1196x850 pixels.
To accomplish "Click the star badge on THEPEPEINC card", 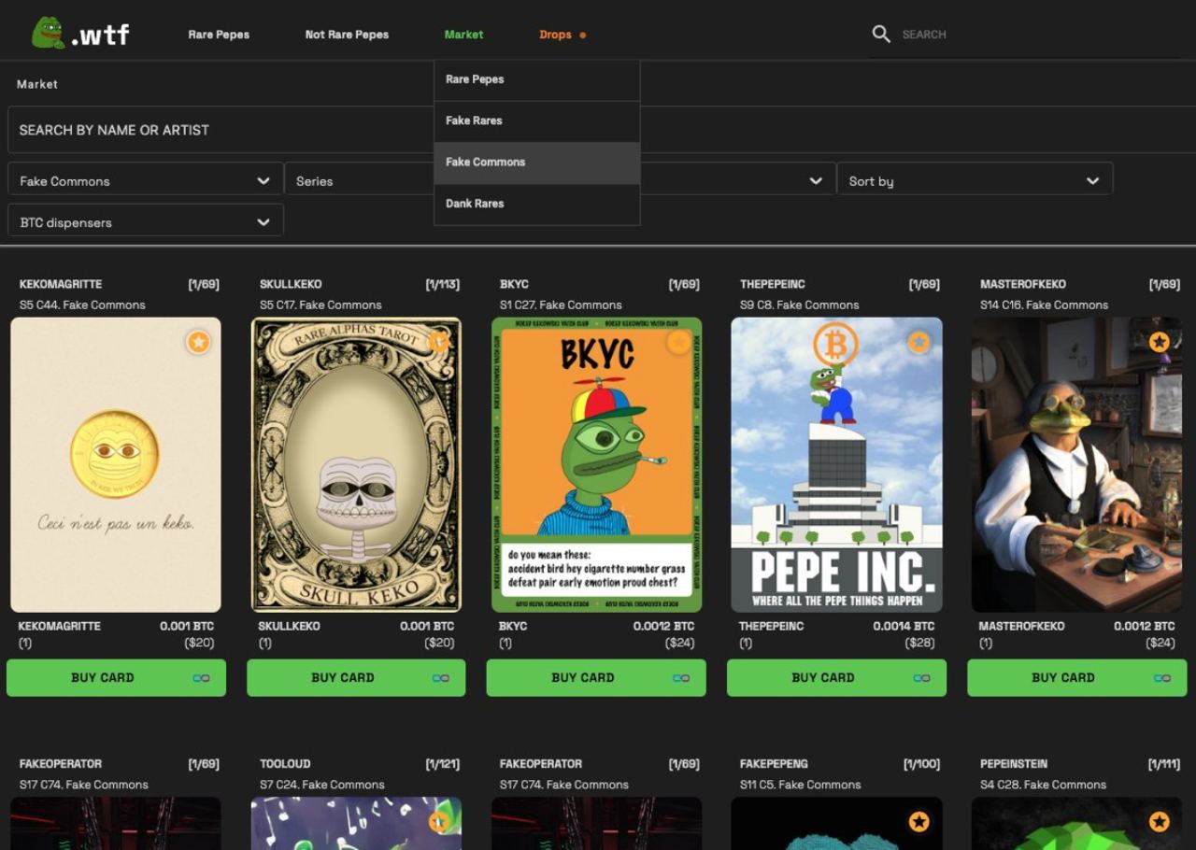I will coord(919,342).
